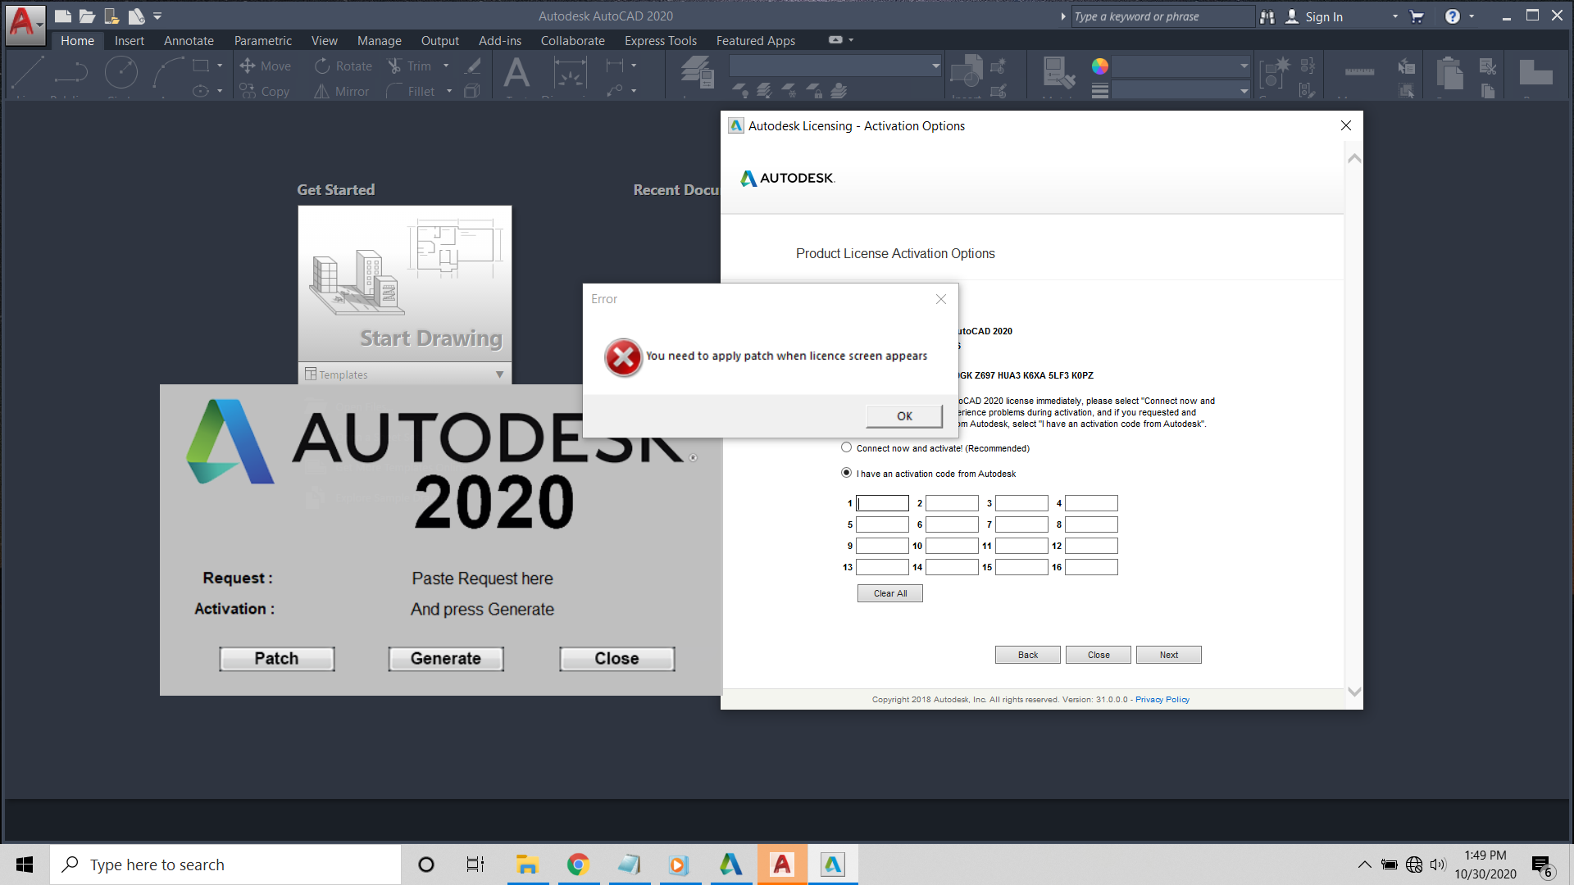The height and width of the screenshot is (885, 1574).
Task: Open the Autodesk App Store cart icon
Action: pos(1417,16)
